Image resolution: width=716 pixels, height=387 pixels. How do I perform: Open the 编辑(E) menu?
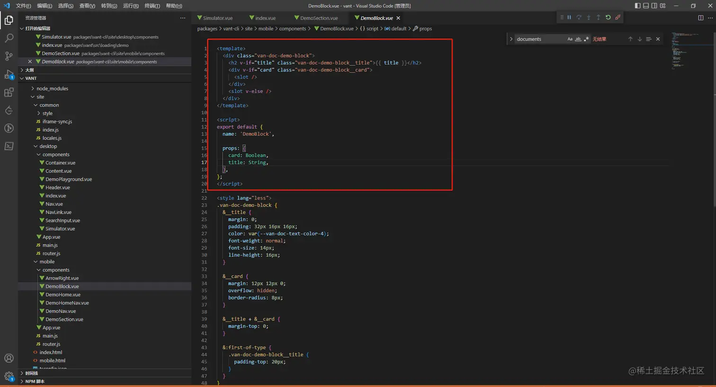(x=45, y=6)
